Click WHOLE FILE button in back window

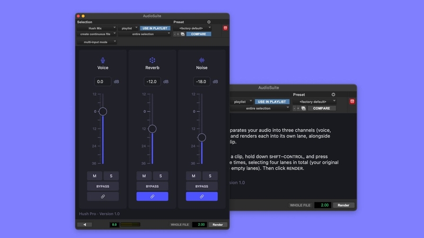tap(300, 205)
